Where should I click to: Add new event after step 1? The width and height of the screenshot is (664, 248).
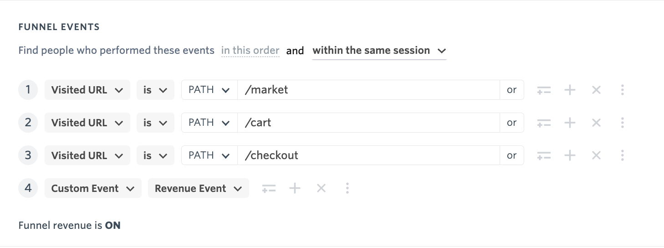pyautogui.click(x=570, y=90)
